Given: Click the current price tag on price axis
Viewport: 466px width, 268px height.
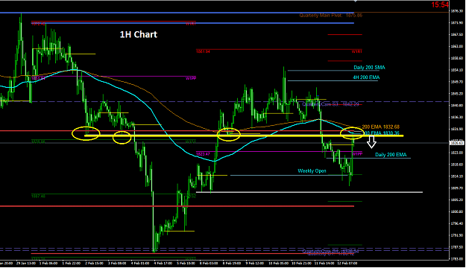Looking at the screenshot, I should (458, 143).
